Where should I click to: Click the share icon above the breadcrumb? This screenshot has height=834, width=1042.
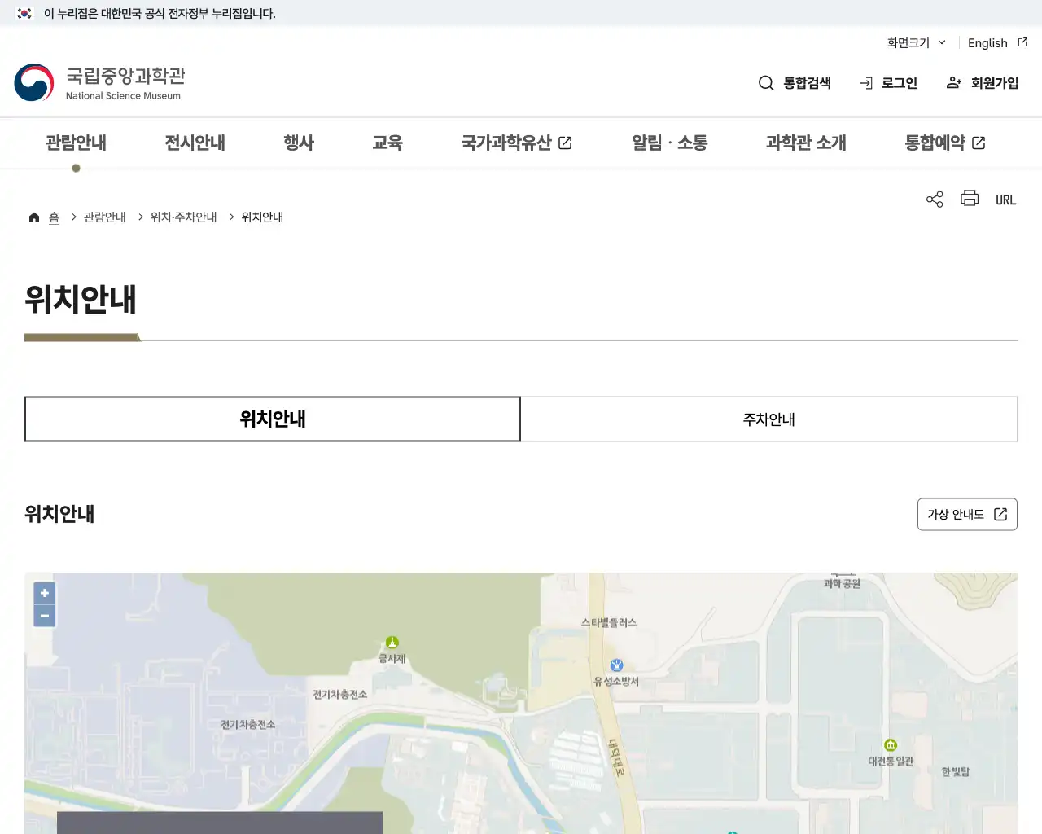934,199
